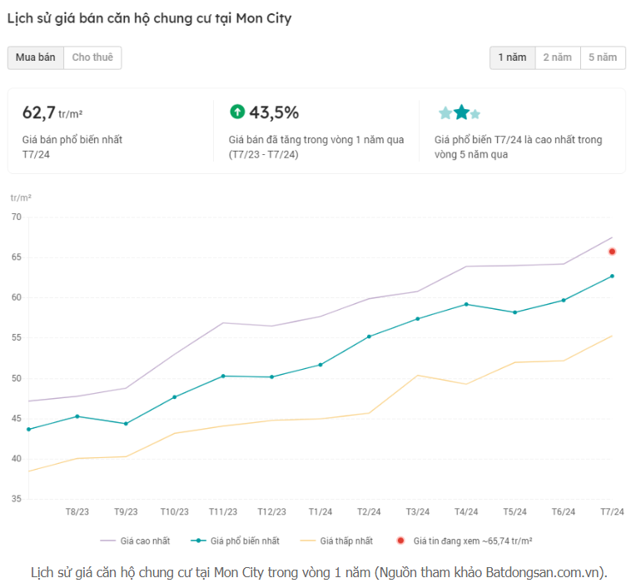Viewport: 641px width, 588px height.
Task: Switch to the '2 năm' time range
Action: point(558,57)
